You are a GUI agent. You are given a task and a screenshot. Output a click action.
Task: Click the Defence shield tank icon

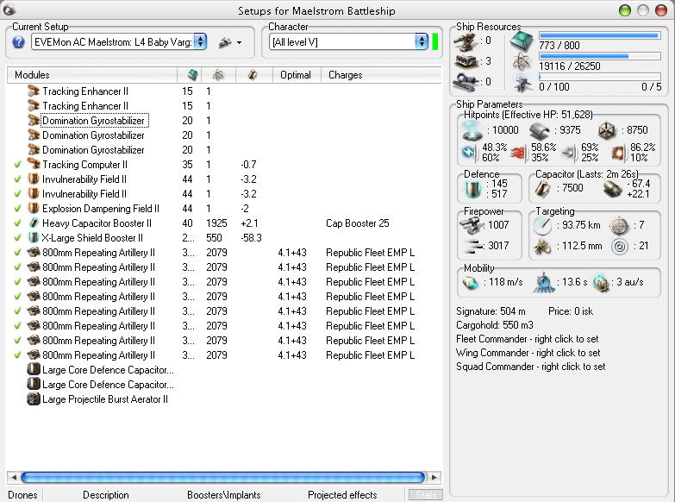tap(472, 190)
